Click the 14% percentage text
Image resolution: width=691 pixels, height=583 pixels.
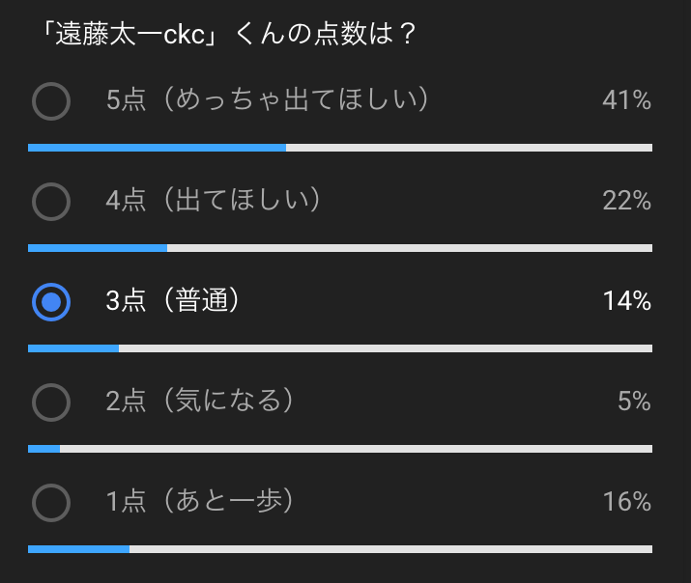626,301
